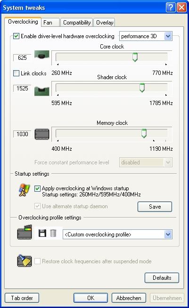The width and height of the screenshot is (189, 308).
Task: Save overclocking profile with floppy disk icon
Action: [x=42, y=233]
